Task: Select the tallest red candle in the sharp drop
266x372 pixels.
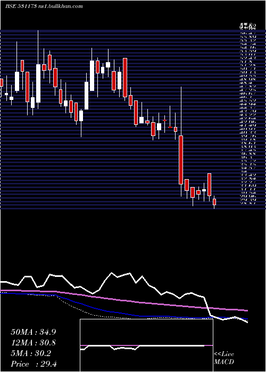Action: [181, 159]
